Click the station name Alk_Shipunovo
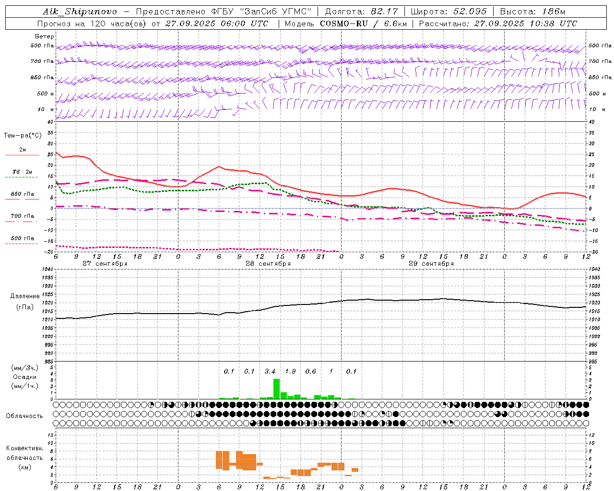Viewport: 614px width, 491px height. pyautogui.click(x=80, y=12)
